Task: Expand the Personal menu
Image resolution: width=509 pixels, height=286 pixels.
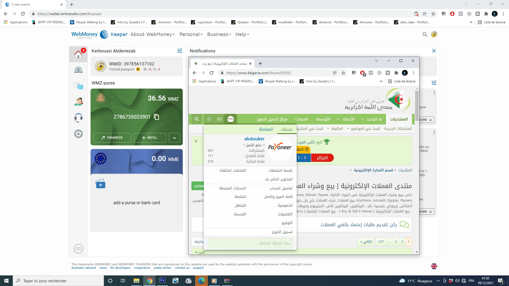Action: (x=191, y=34)
